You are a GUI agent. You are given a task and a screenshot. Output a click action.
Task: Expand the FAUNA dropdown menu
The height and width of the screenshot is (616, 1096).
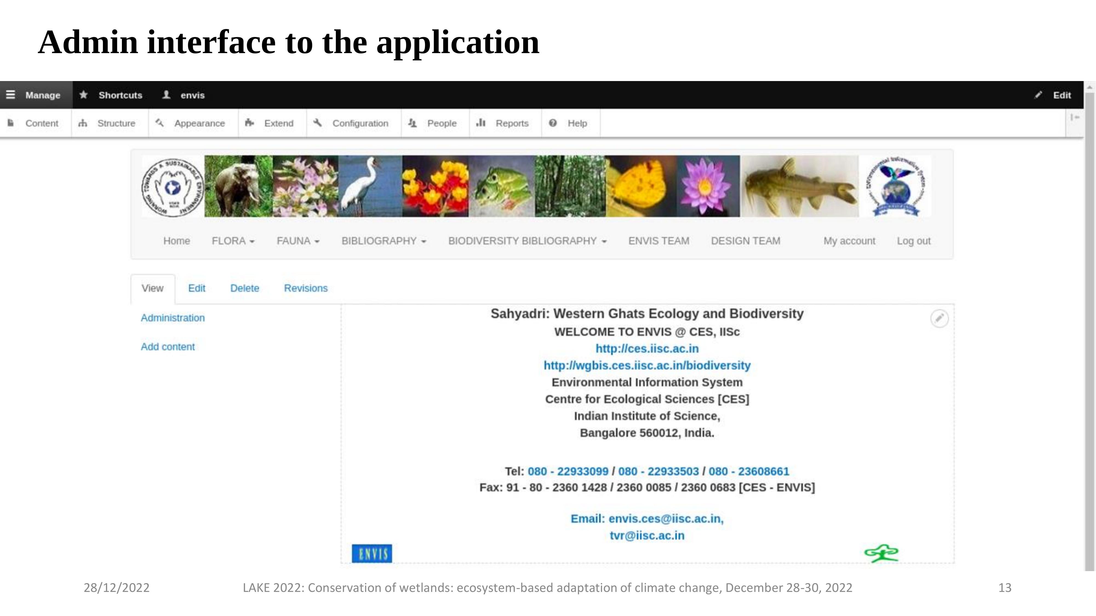[x=298, y=241]
